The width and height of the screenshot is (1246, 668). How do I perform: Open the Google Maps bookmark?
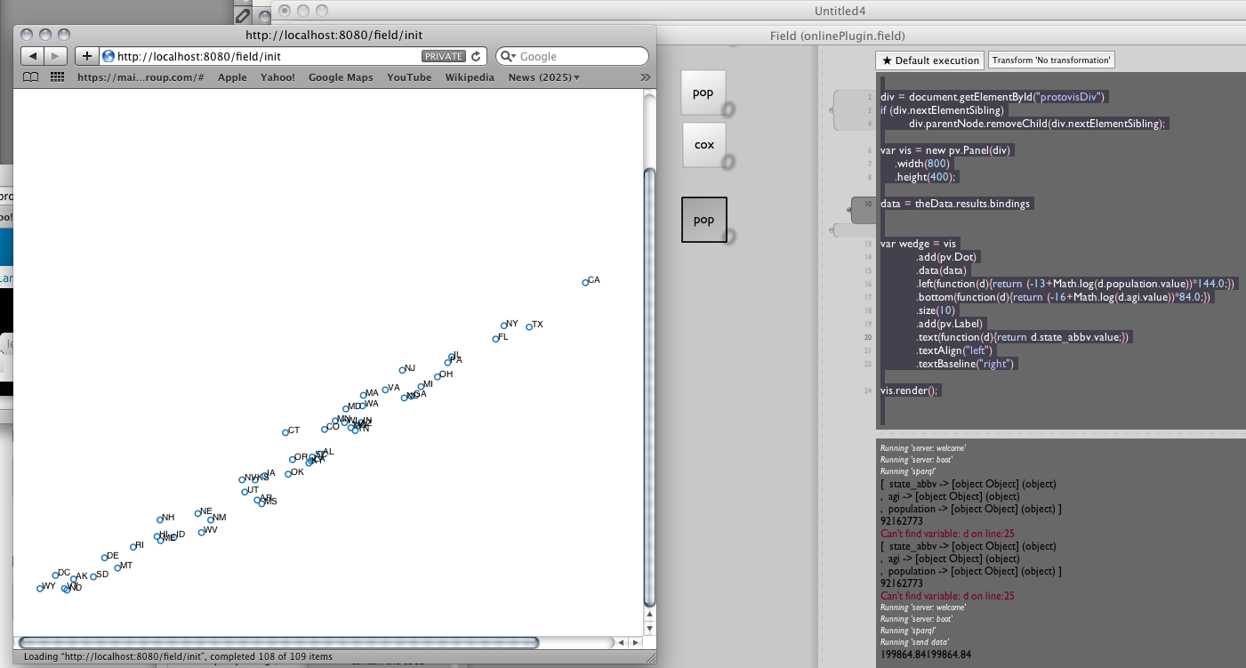pyautogui.click(x=341, y=77)
